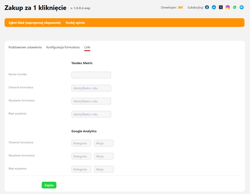The width and height of the screenshot is (250, 194).
Task: Focus the Akcja field for Otwarcie formularza
Action: click(x=104, y=143)
